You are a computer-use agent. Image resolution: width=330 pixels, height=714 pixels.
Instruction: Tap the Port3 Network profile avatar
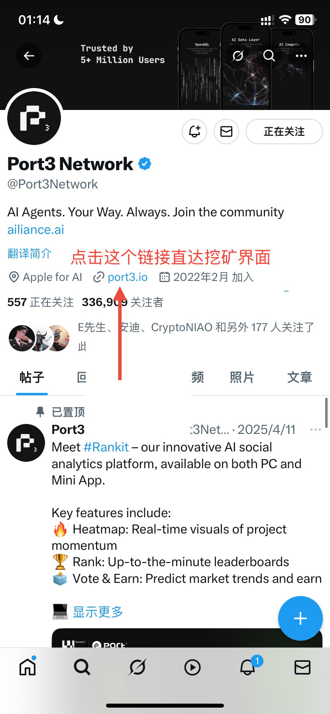(x=34, y=118)
